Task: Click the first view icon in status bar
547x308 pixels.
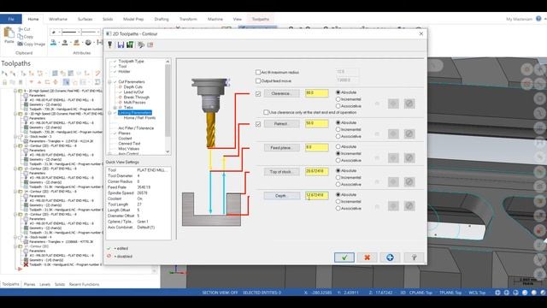Action: pyautogui.click(x=497, y=293)
